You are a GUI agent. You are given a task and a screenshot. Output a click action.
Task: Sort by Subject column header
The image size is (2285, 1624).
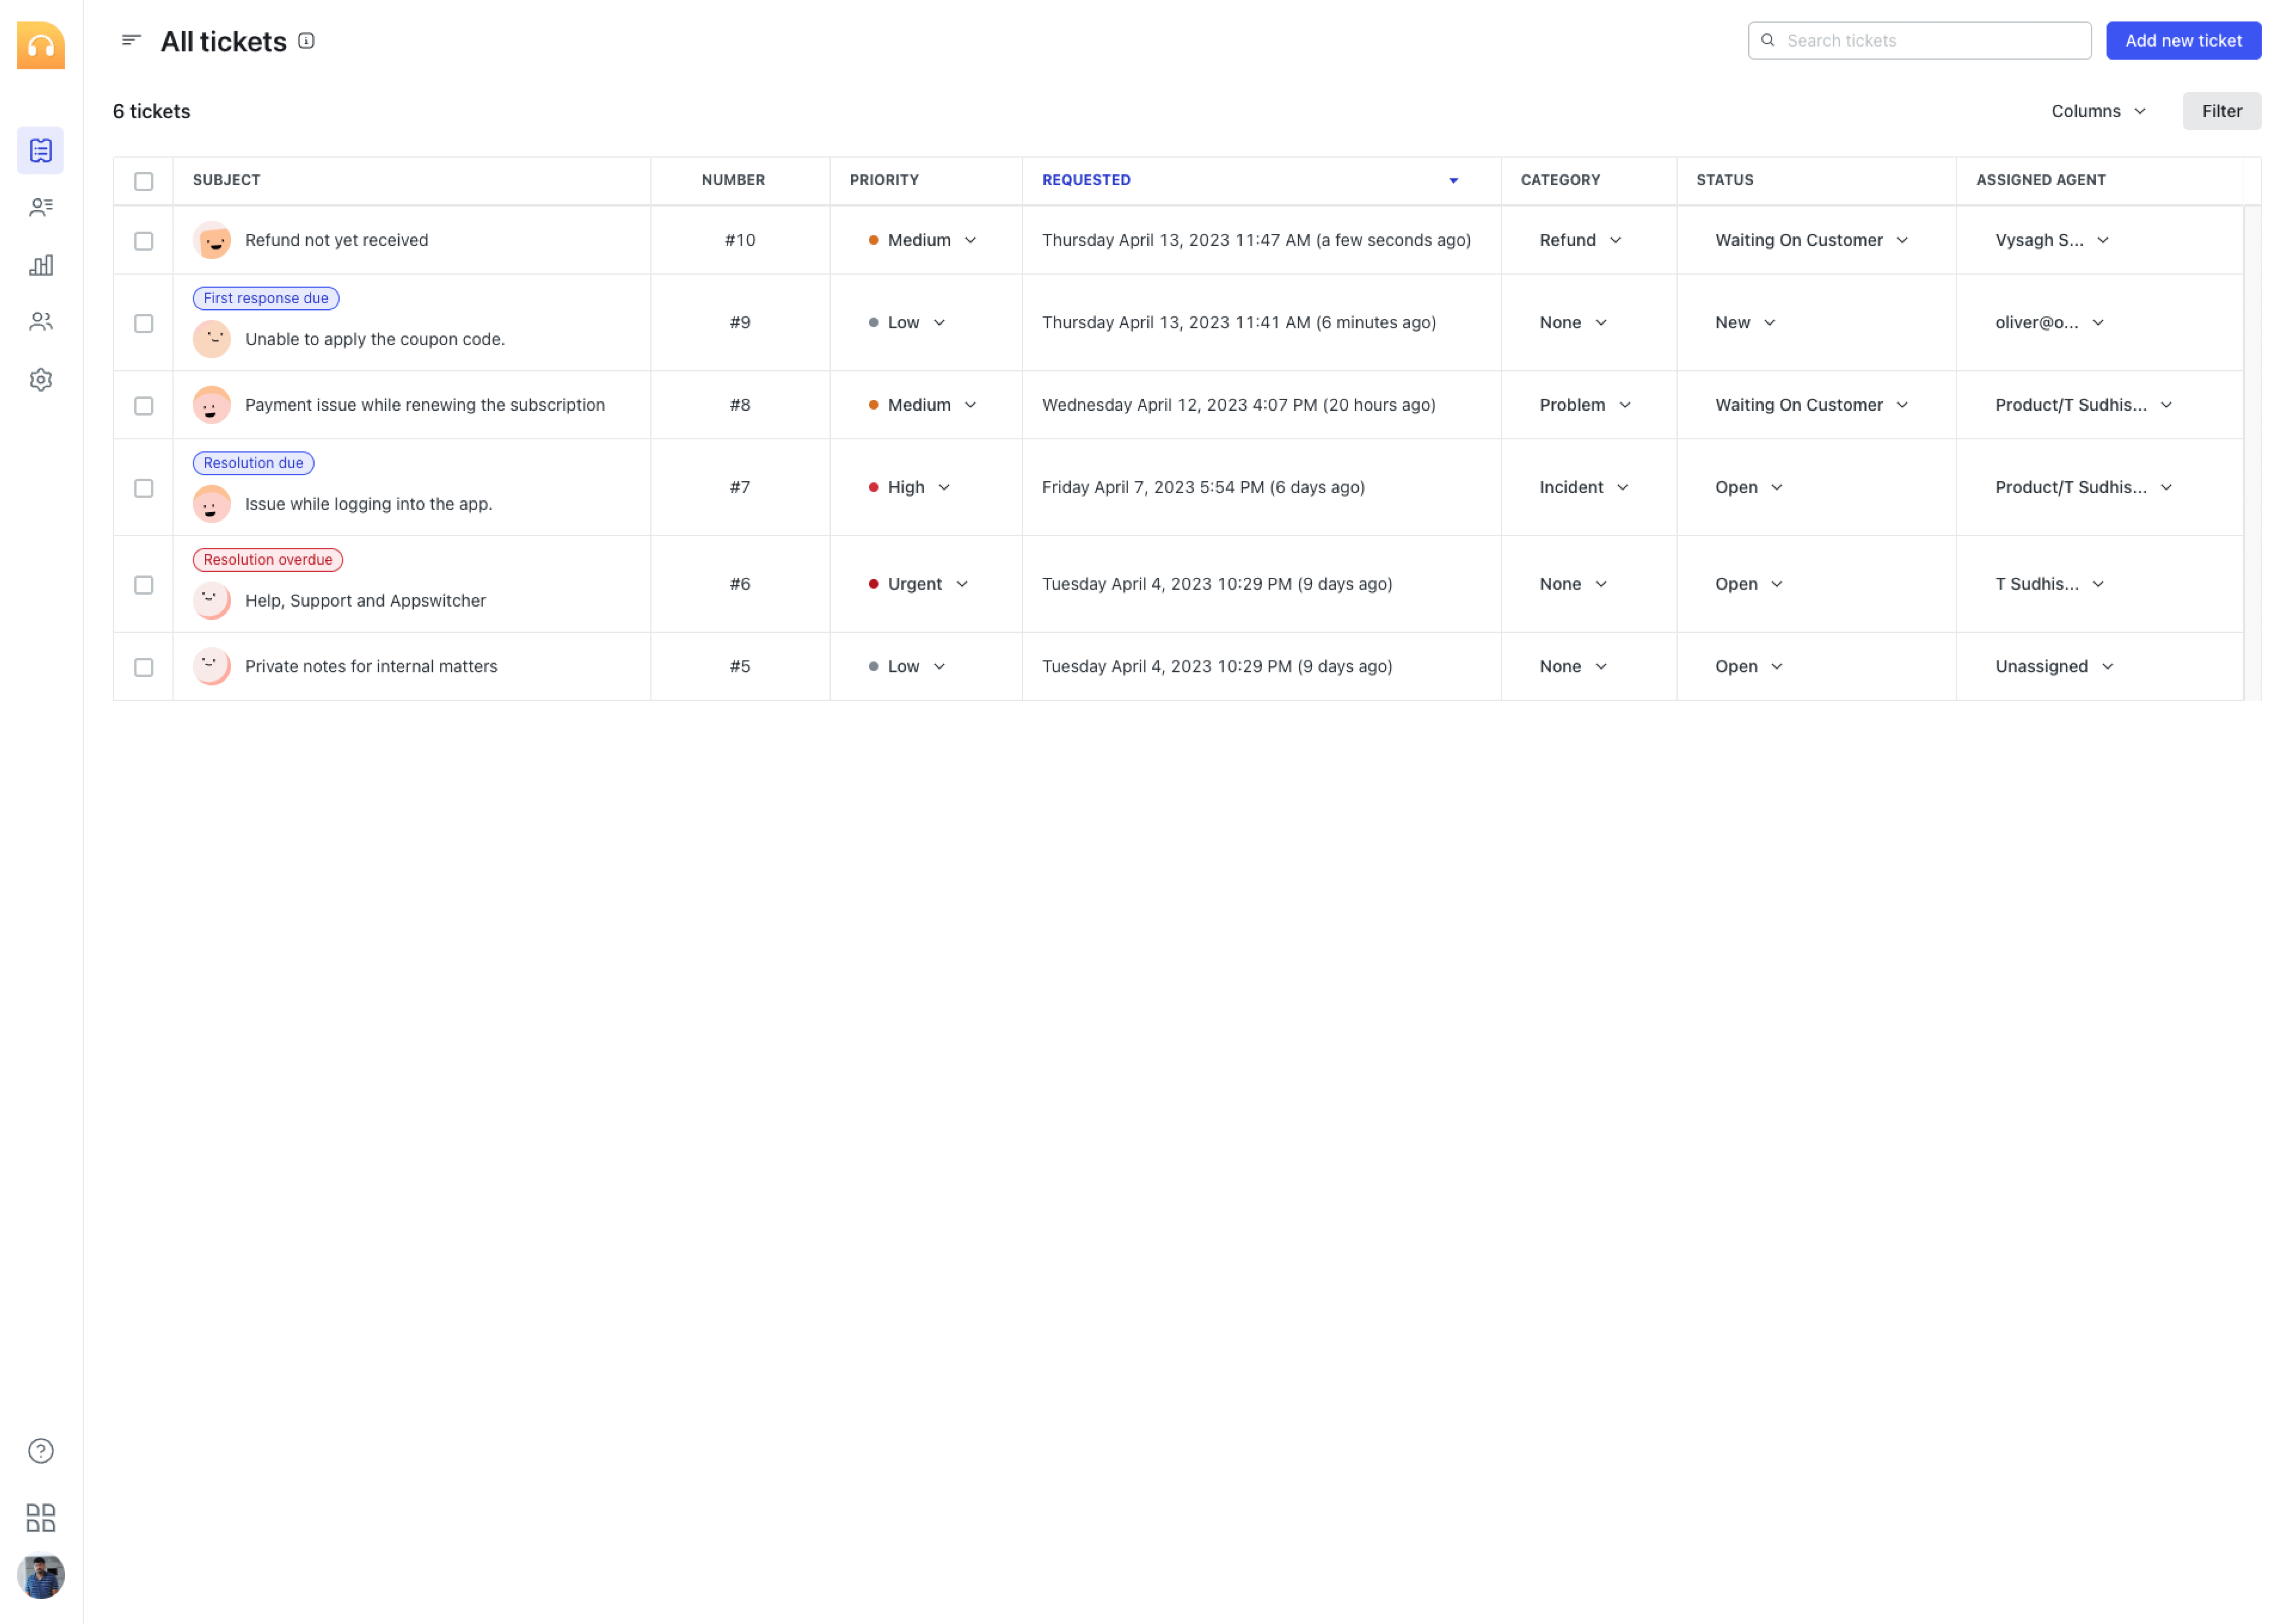(226, 180)
